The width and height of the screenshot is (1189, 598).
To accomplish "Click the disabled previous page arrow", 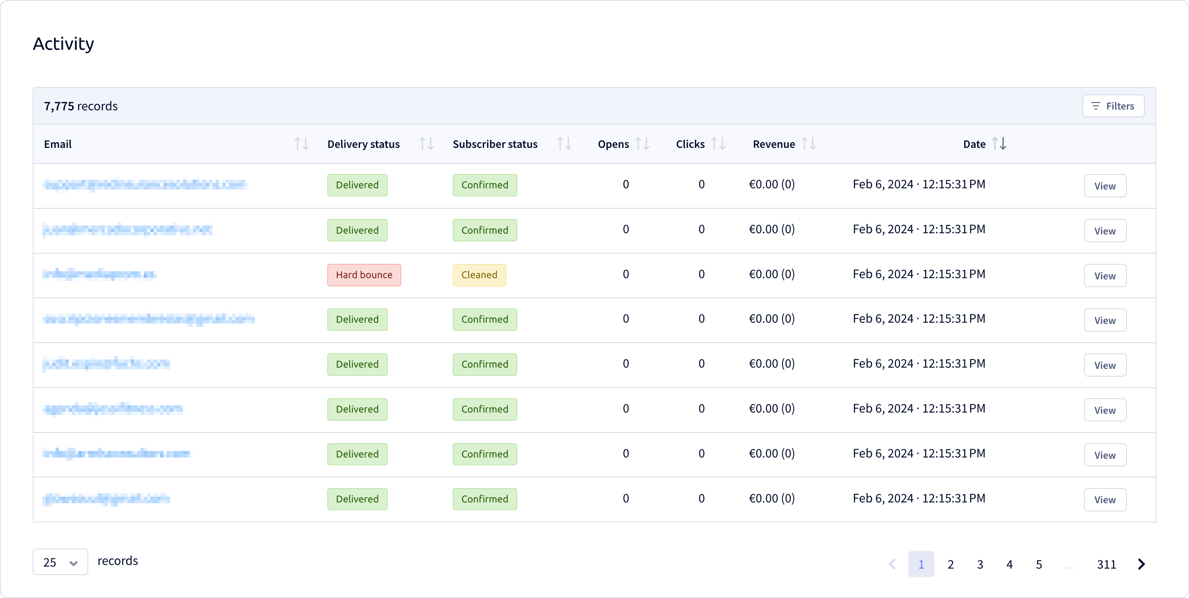I will tap(892, 564).
